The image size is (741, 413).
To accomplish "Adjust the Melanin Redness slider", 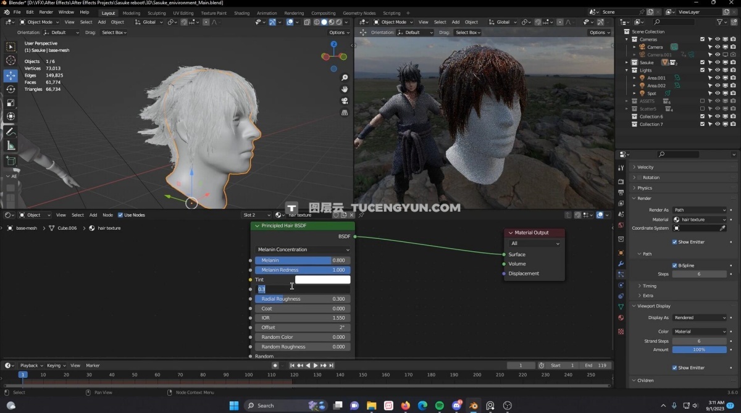I will click(x=303, y=270).
